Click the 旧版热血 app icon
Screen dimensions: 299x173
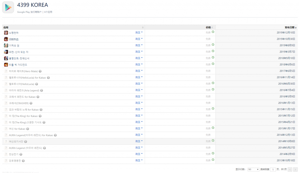(6, 39)
